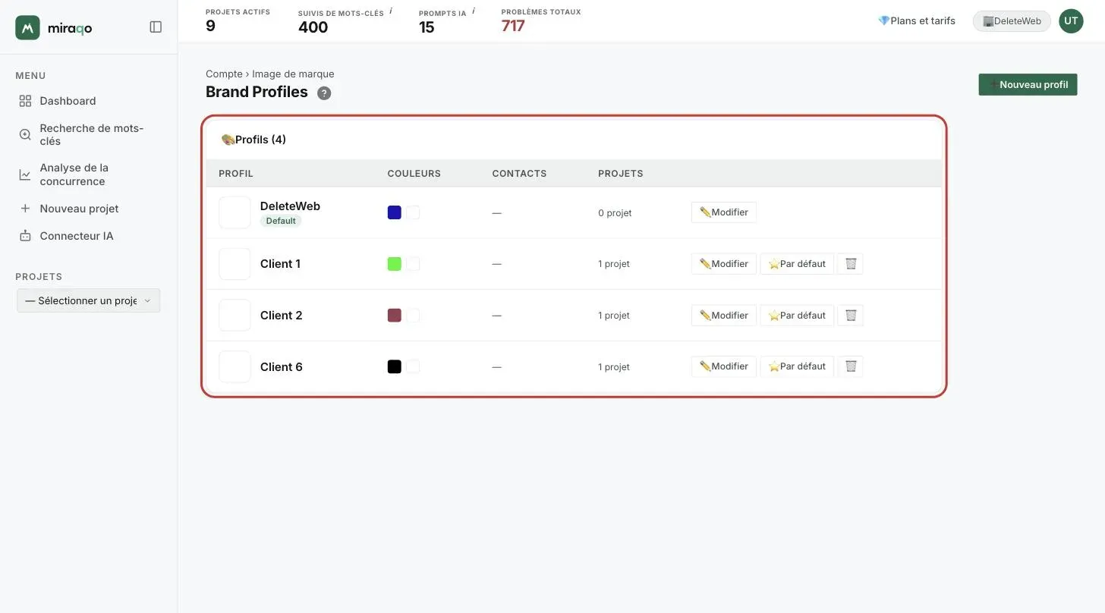Click the DeleteWeb profile logo placeholder

tap(235, 212)
